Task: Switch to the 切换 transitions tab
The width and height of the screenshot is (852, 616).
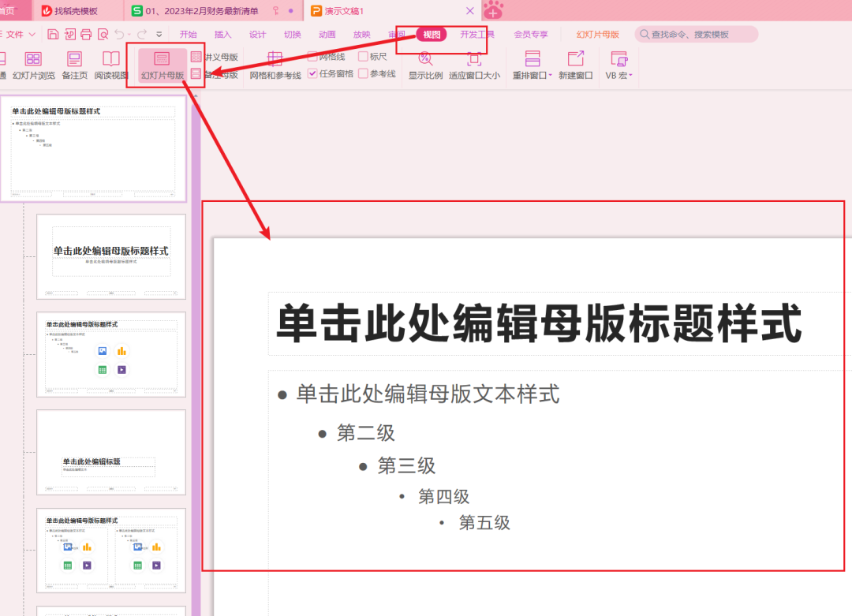Action: pyautogui.click(x=293, y=34)
